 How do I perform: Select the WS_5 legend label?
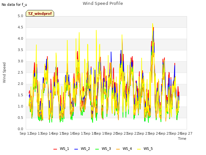[x=148, y=149]
